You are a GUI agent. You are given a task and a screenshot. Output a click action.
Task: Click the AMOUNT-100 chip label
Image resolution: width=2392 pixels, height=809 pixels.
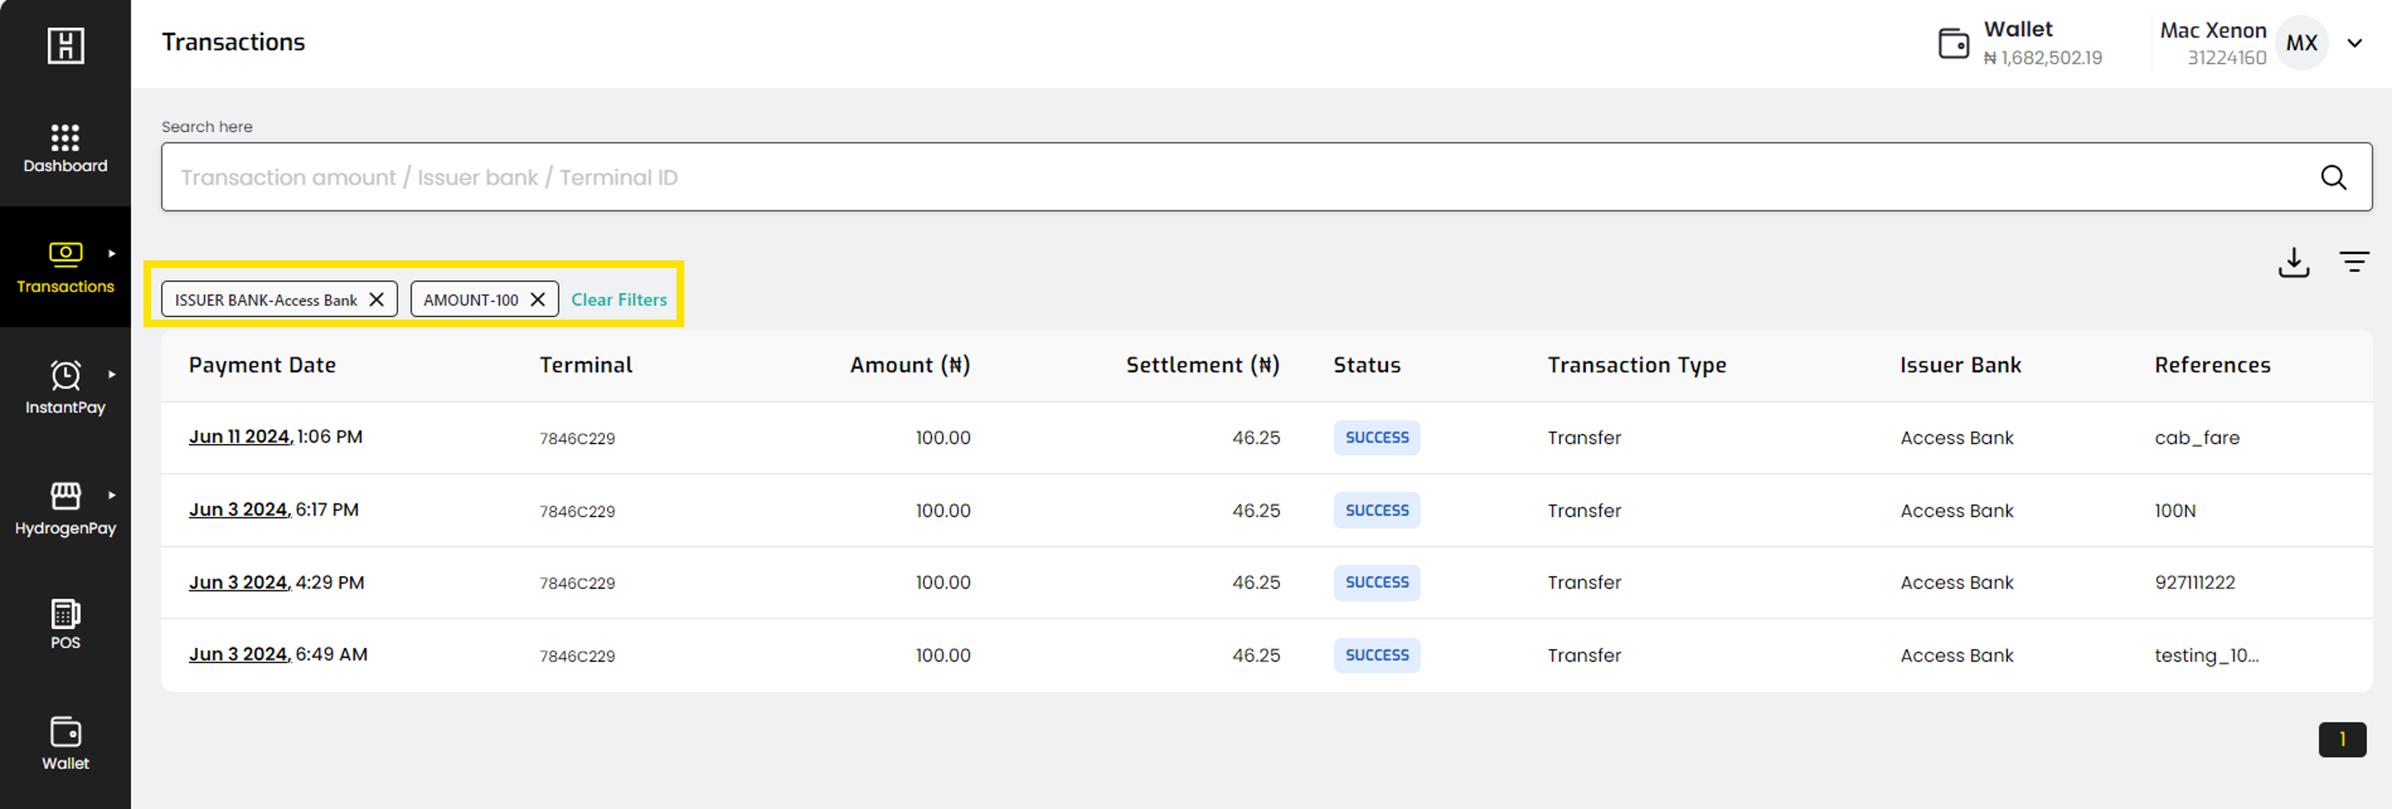pyautogui.click(x=471, y=300)
